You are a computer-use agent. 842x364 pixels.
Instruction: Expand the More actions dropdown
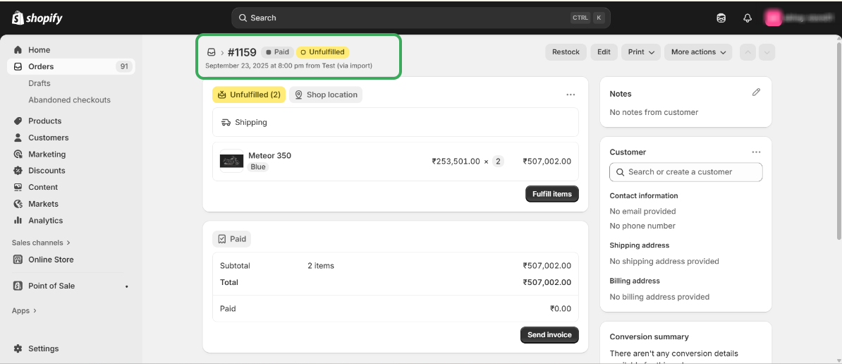click(698, 52)
